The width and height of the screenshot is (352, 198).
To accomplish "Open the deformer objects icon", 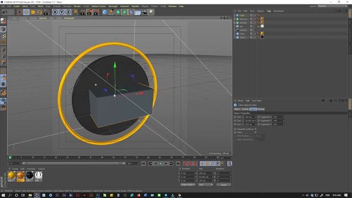I will pos(131,12).
